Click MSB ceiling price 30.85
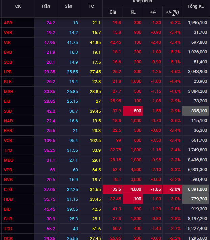210x240 pixels. tap(50, 92)
